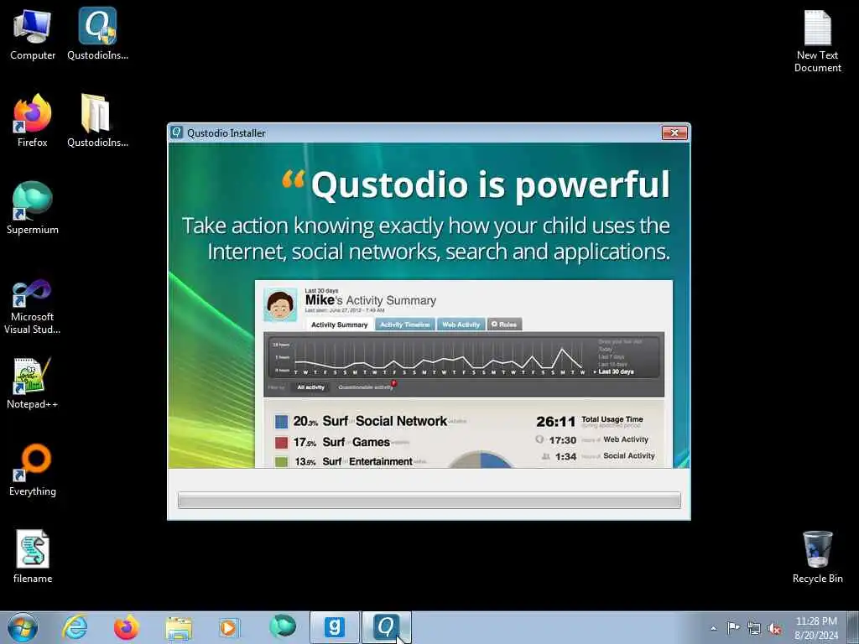Click the Web Activity tab in preview
Viewport: 859px width, 644px height.
tap(461, 325)
